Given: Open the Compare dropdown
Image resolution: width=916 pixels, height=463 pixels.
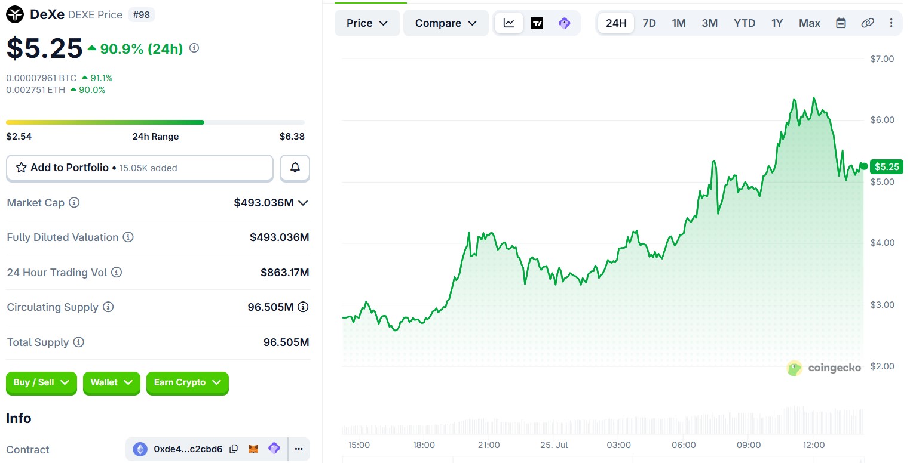Looking at the screenshot, I should tap(446, 23).
